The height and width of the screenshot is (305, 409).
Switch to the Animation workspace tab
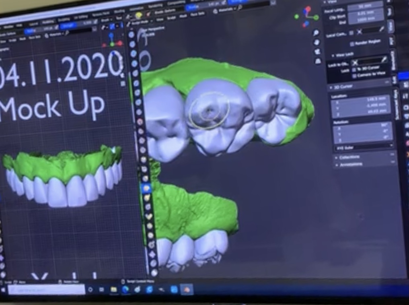point(136,8)
